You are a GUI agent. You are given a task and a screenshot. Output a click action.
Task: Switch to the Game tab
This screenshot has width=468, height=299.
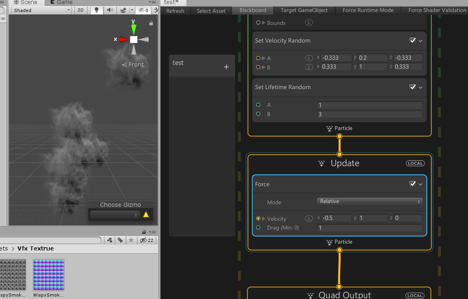tap(61, 2)
